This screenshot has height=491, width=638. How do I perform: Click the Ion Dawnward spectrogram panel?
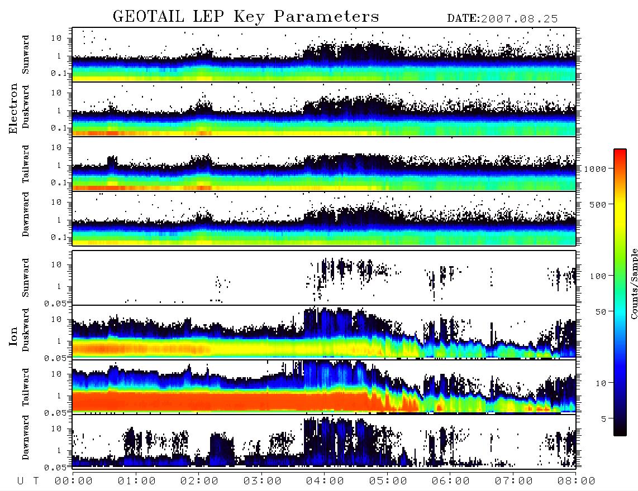coord(324,441)
